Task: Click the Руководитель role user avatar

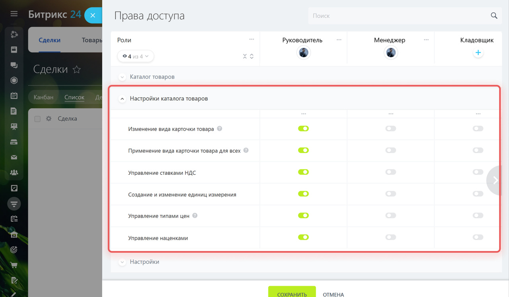Action: pyautogui.click(x=303, y=53)
